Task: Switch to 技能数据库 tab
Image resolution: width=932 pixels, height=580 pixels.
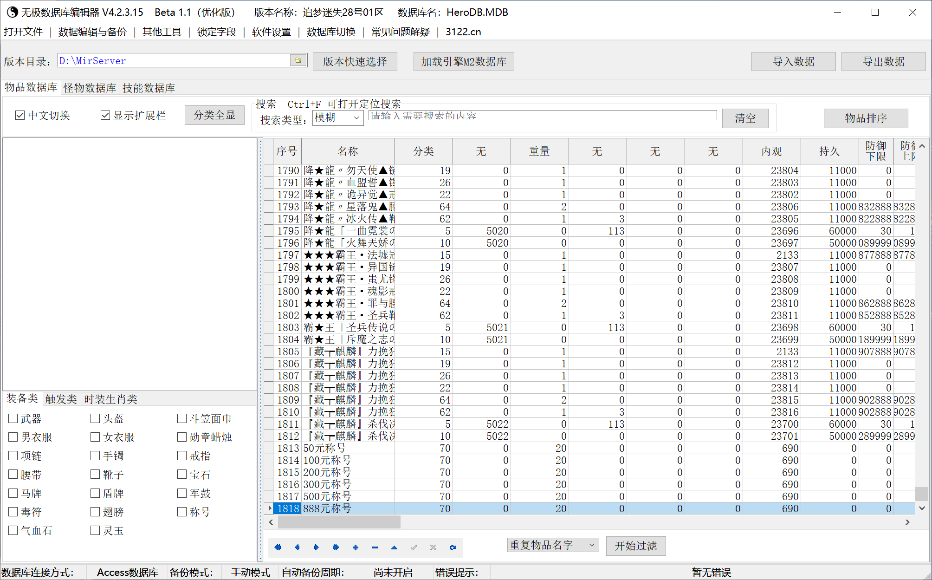Action: pyautogui.click(x=149, y=88)
